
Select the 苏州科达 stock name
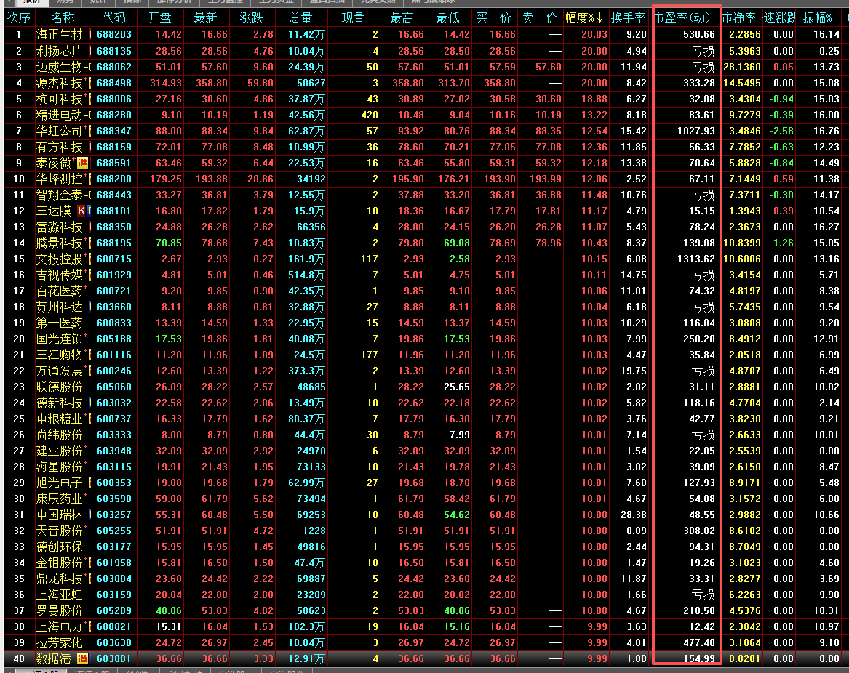pos(60,307)
